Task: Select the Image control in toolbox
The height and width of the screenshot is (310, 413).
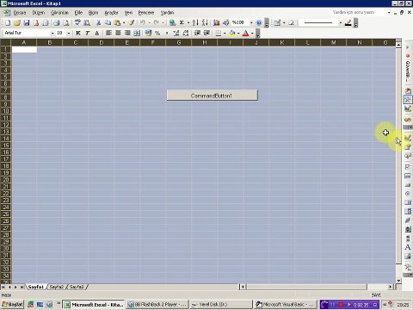Action: pos(408,257)
